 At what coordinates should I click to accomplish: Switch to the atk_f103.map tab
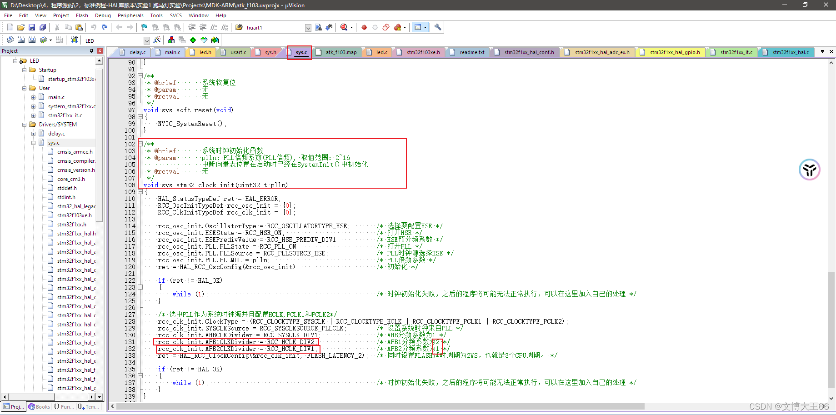tap(337, 52)
